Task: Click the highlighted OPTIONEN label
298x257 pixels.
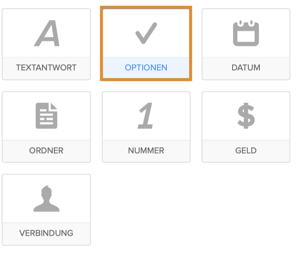Action: coord(146,68)
